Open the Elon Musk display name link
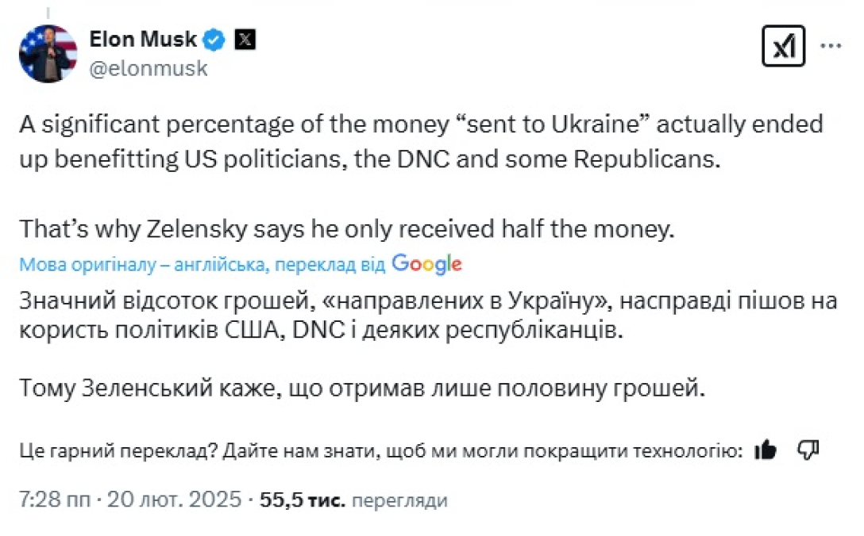 (143, 39)
